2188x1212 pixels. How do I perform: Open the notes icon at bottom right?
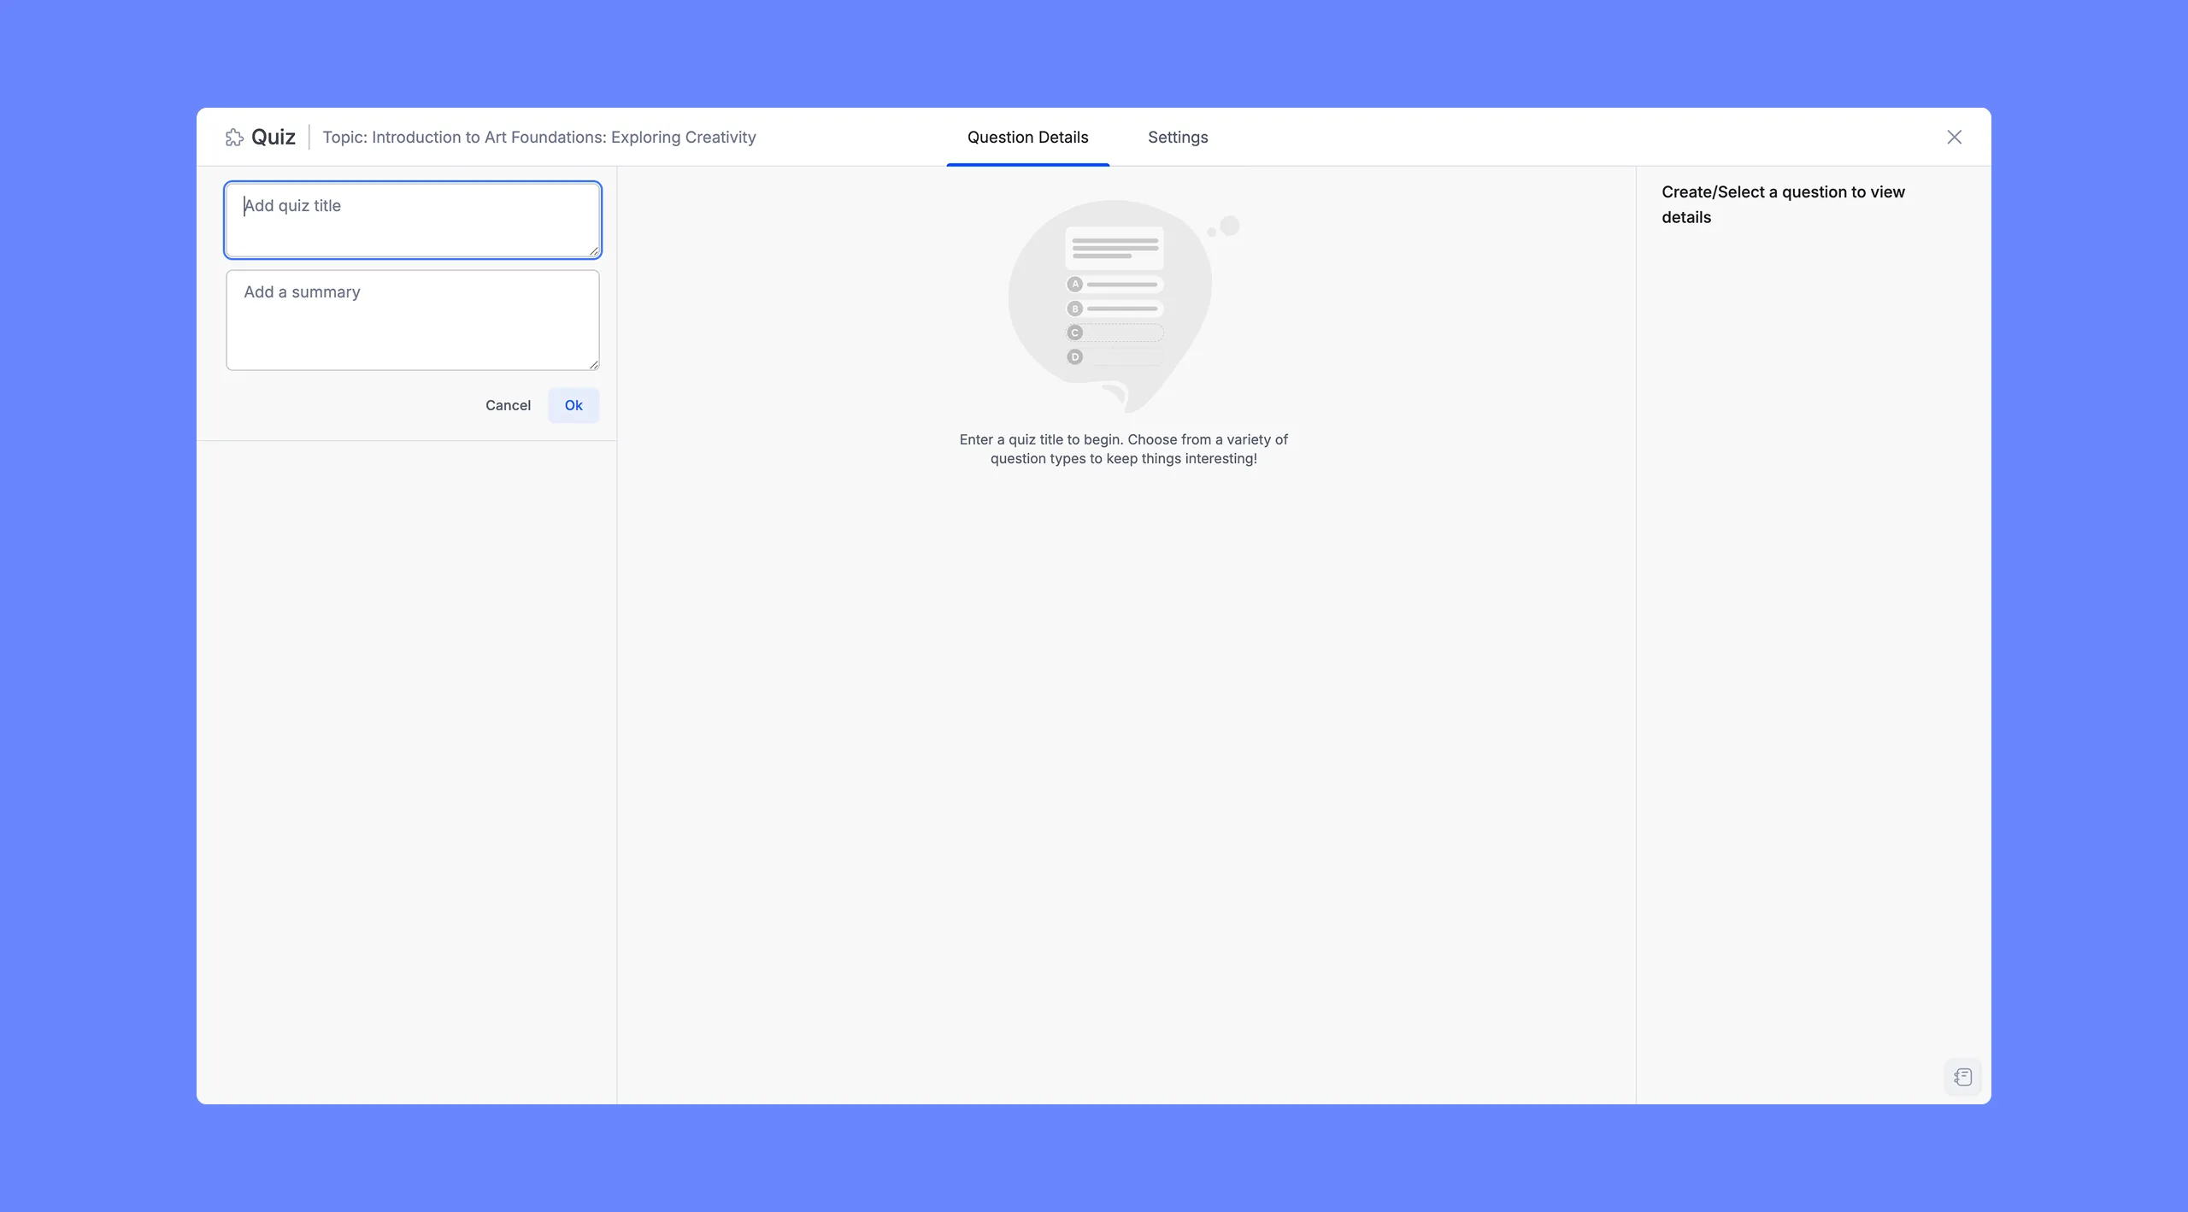point(1963,1077)
